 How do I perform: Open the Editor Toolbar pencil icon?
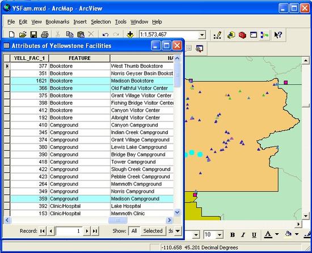(x=217, y=35)
